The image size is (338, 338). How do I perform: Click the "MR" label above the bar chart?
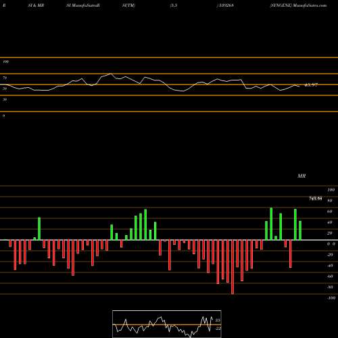(x=301, y=176)
